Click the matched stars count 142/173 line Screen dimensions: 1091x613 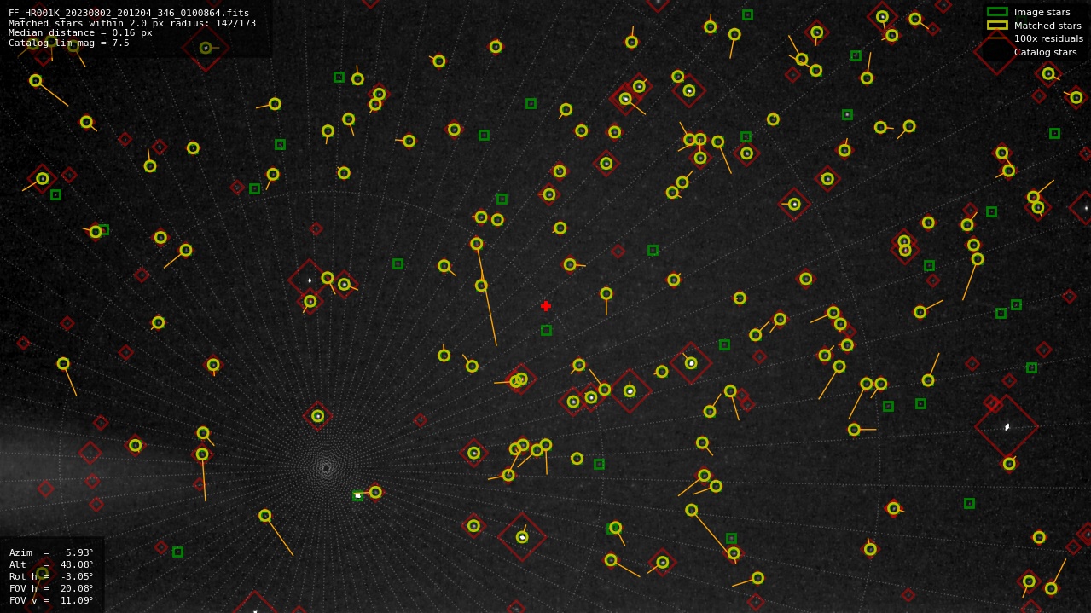pyautogui.click(x=132, y=23)
